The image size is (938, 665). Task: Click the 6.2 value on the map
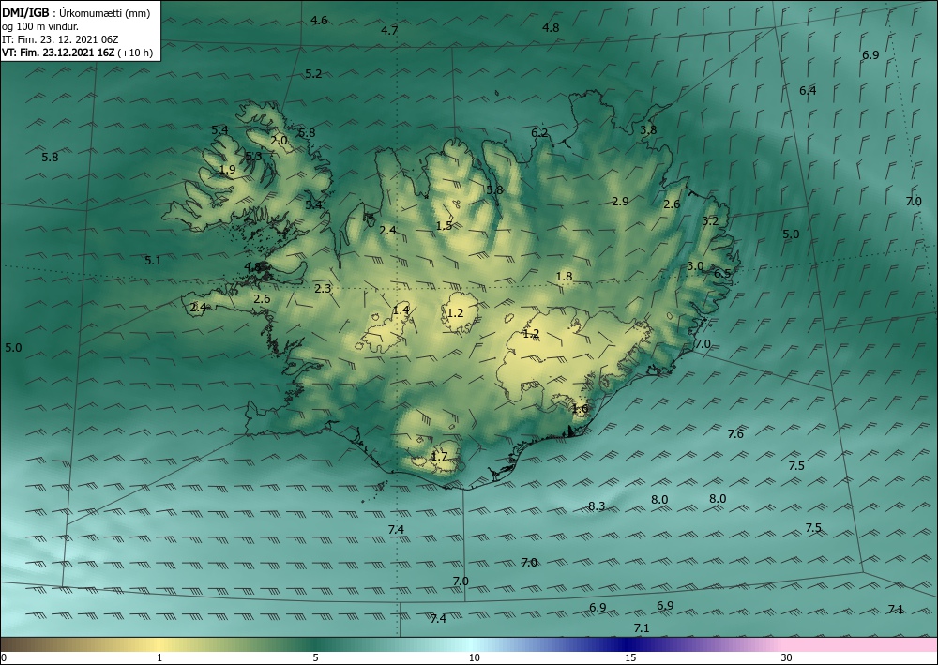pos(539,133)
